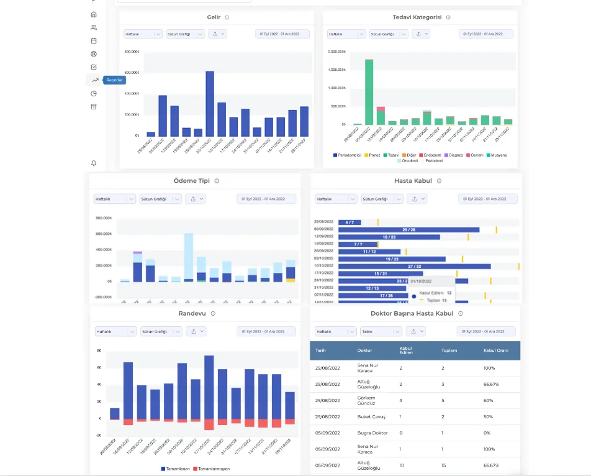Open date range button in Hasta Kabul

(488, 199)
